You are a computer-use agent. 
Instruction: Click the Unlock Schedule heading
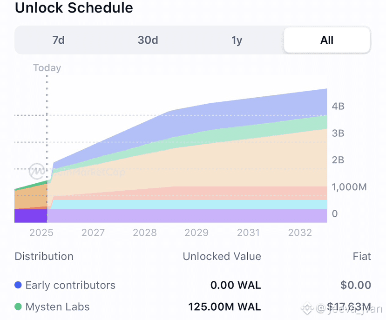(74, 8)
